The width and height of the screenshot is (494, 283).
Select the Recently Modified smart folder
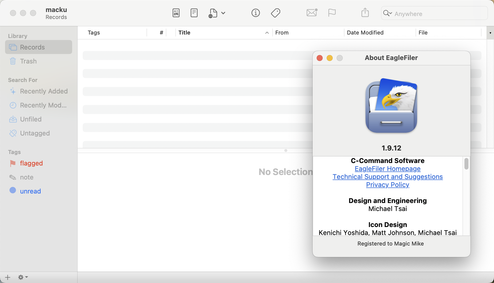click(x=39, y=105)
